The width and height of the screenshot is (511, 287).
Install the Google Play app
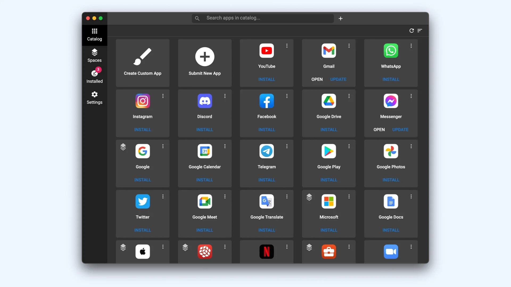329,180
